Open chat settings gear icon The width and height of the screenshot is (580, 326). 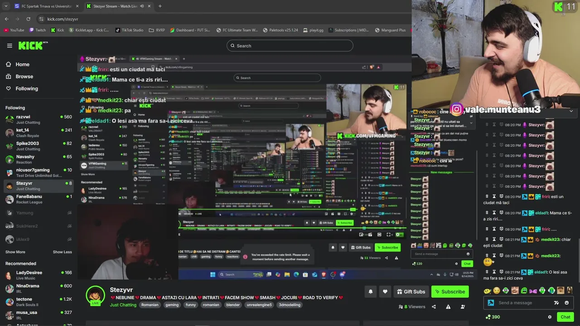click(x=550, y=317)
